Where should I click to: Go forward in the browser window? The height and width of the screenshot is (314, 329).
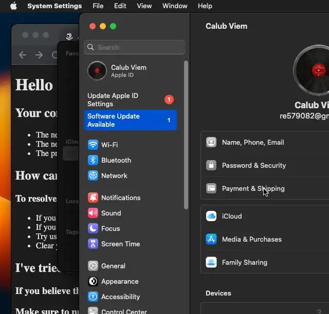point(39,55)
